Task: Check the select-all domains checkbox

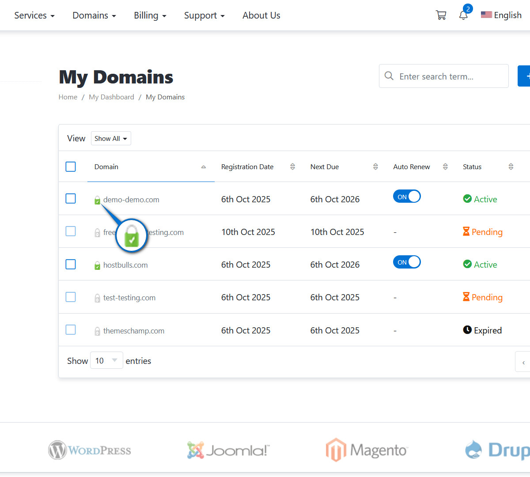Action: click(71, 167)
